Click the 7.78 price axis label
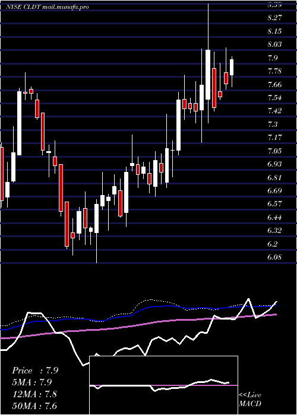This screenshot has width=297, height=415. 274,71
